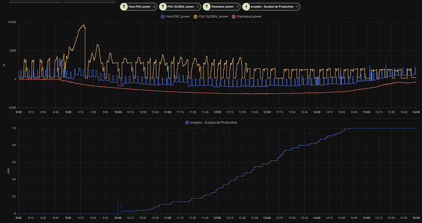The width and height of the screenshot is (422, 223).
Task: Click the lightning icon on Panneaux power chip
Action: pos(207,7)
